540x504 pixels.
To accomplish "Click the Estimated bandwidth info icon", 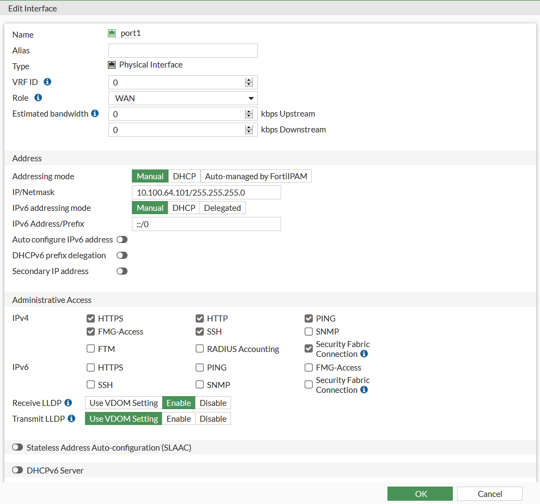I will pyautogui.click(x=95, y=113).
